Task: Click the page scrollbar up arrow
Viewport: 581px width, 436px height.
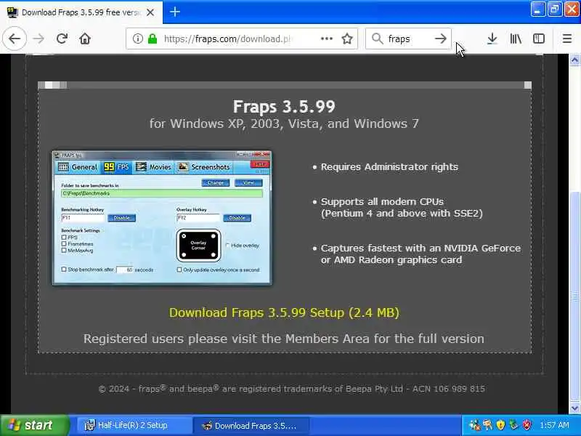Action: 574,60
